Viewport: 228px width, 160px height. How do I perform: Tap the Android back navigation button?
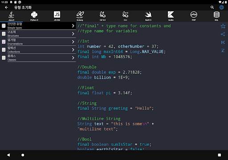tap(8, 155)
